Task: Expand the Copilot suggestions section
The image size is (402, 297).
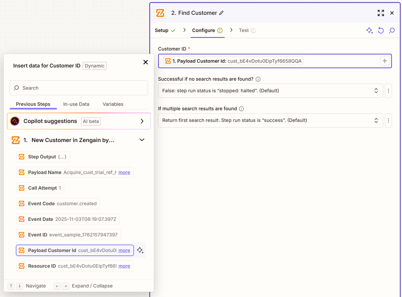Action: [x=142, y=121]
